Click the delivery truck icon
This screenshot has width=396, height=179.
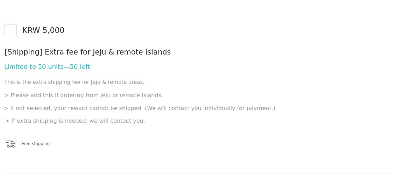tap(10, 144)
